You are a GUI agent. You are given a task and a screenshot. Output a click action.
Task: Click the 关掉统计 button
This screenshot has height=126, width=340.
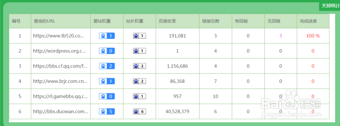329,6
